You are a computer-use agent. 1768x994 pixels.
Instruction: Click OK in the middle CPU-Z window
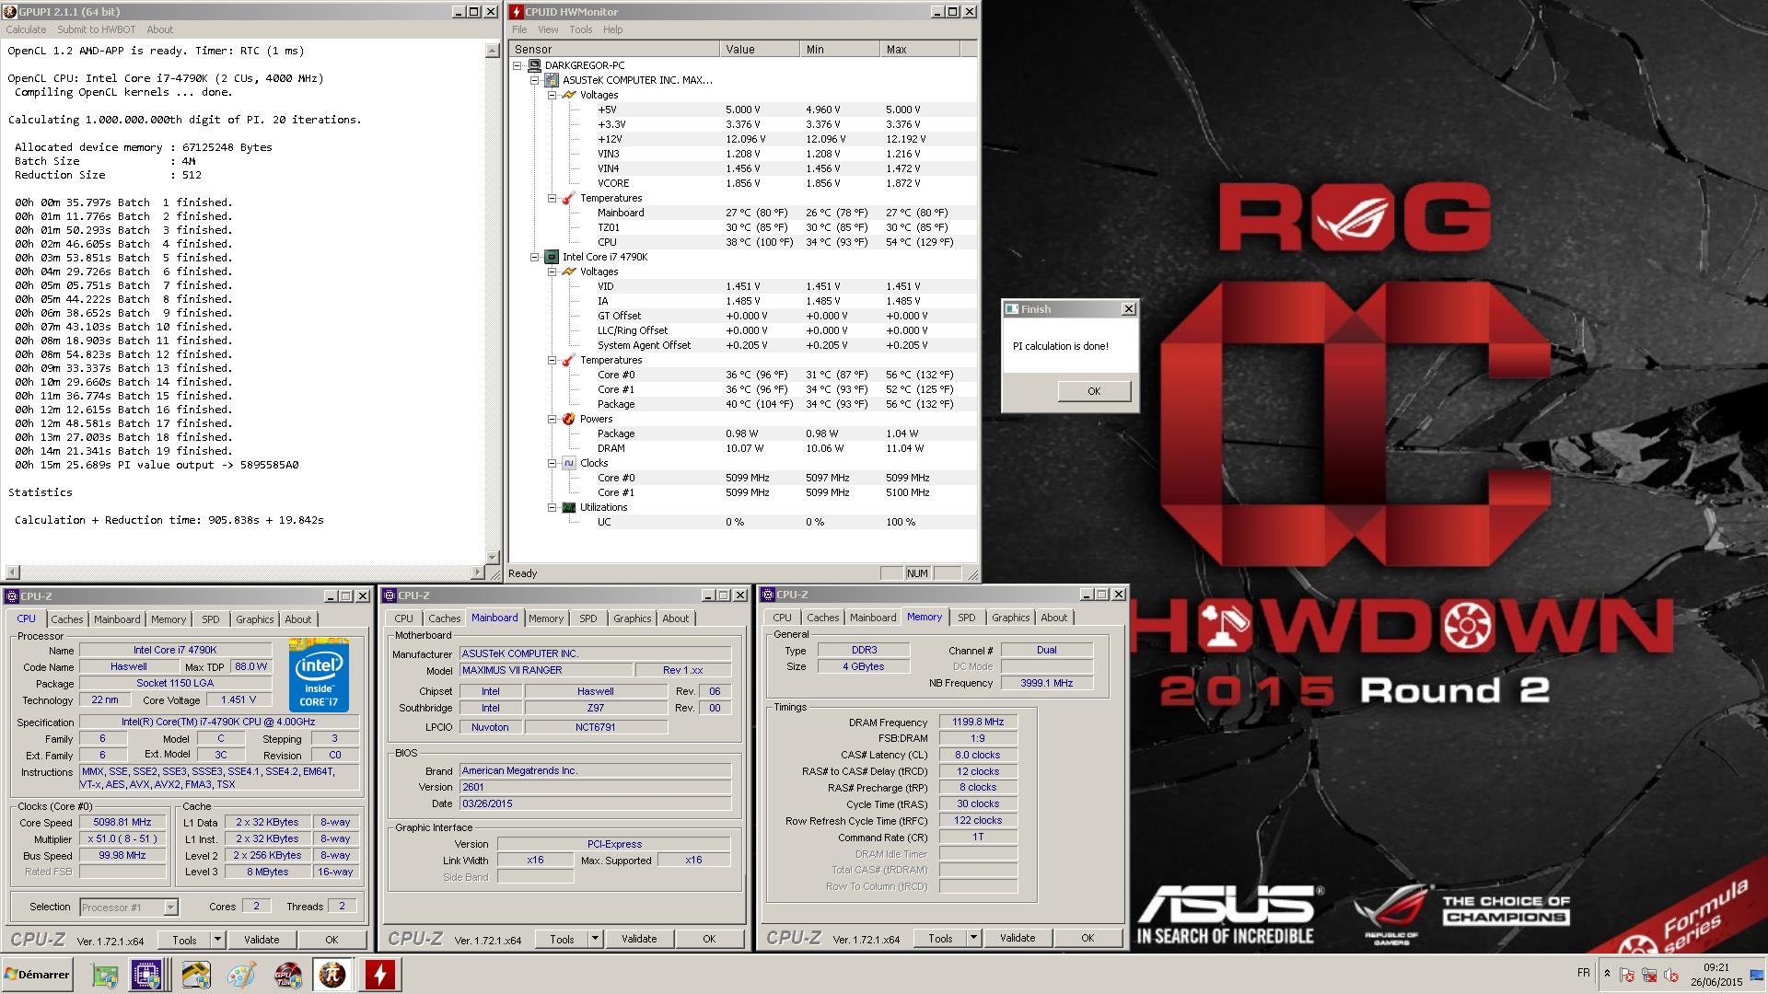coord(709,939)
